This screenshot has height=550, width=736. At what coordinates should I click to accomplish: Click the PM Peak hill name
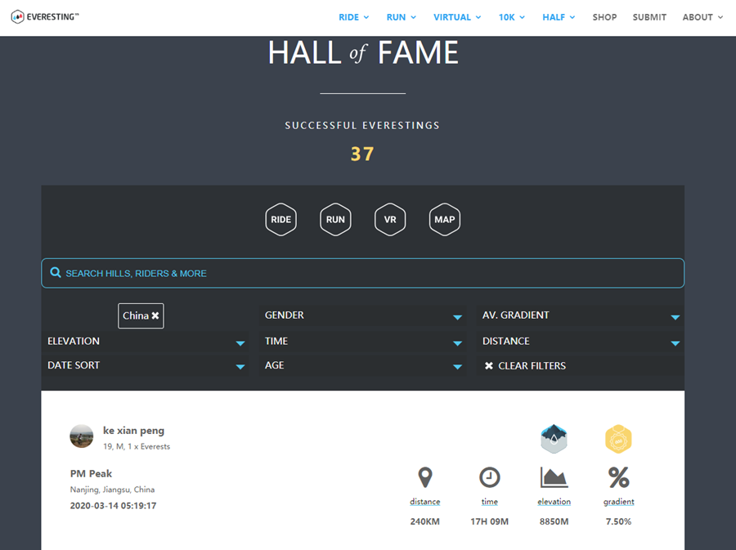coord(91,473)
